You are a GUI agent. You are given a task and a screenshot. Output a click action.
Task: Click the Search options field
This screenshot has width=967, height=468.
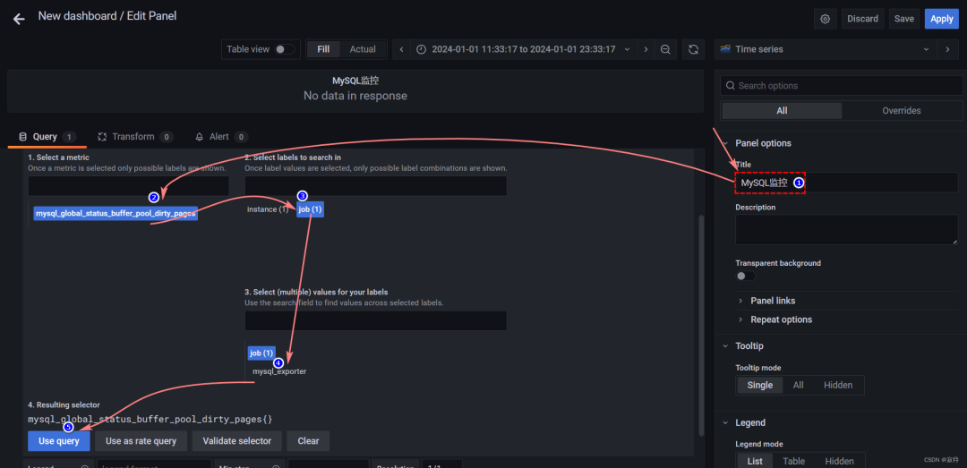841,86
